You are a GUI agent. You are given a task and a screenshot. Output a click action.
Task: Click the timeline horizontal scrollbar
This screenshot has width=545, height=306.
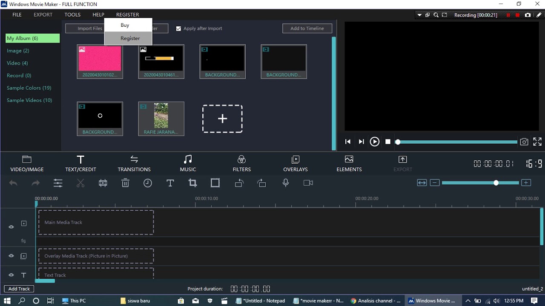click(45, 280)
